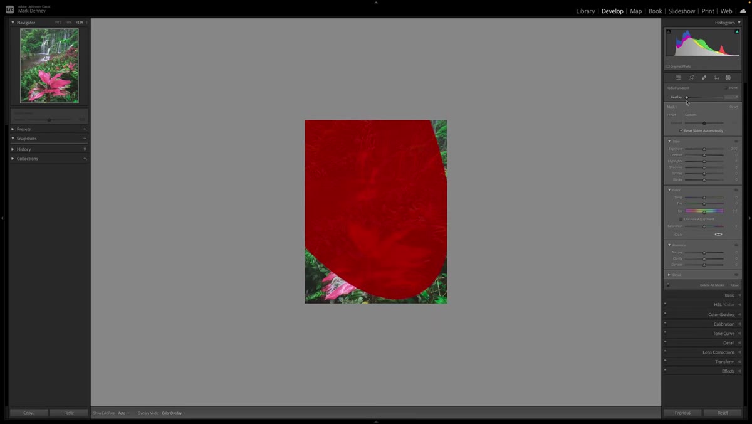The image size is (752, 424).
Task: Click the Hue rainbow slider
Action: tap(704, 211)
